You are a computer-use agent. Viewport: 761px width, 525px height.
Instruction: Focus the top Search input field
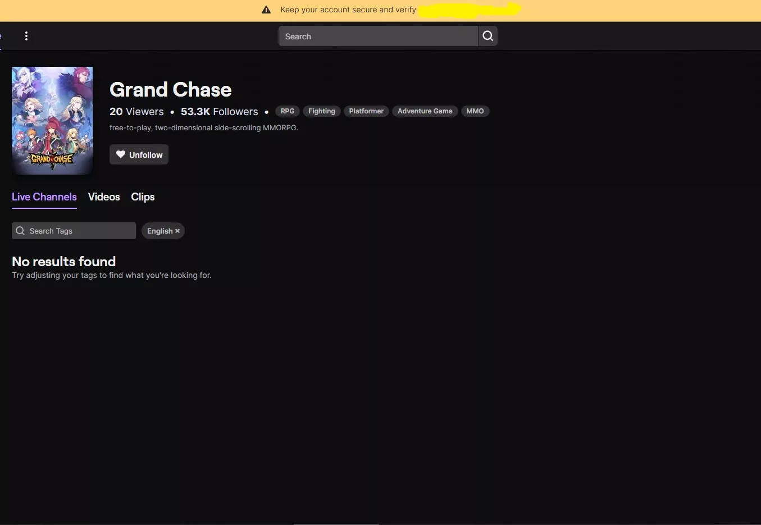pyautogui.click(x=378, y=36)
